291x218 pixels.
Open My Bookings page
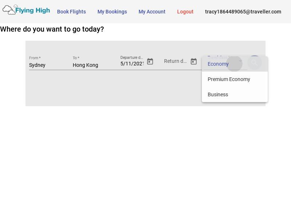point(112,12)
